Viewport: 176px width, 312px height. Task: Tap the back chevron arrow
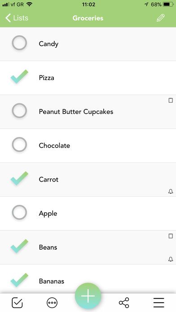(8, 18)
